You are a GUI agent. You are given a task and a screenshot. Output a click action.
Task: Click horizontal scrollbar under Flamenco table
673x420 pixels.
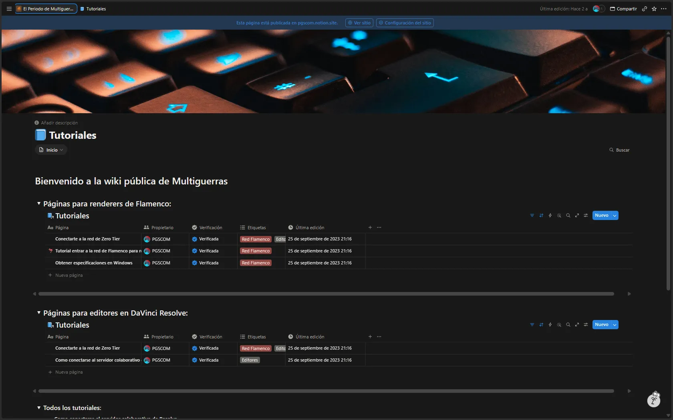[x=326, y=294]
